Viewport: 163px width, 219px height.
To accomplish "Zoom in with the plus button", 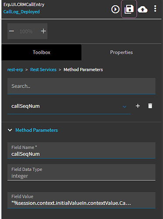I will tap(43, 31).
